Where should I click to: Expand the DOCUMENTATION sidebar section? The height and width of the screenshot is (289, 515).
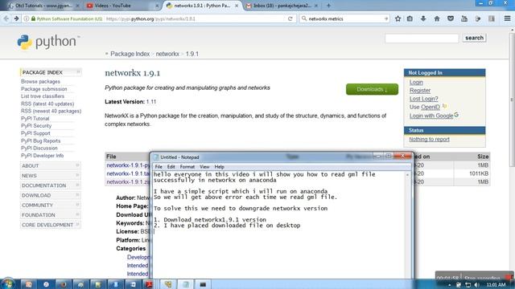[x=51, y=185]
